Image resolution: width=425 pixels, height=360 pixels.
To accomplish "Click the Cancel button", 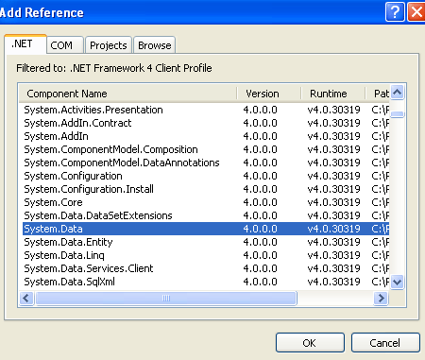I will point(385,342).
